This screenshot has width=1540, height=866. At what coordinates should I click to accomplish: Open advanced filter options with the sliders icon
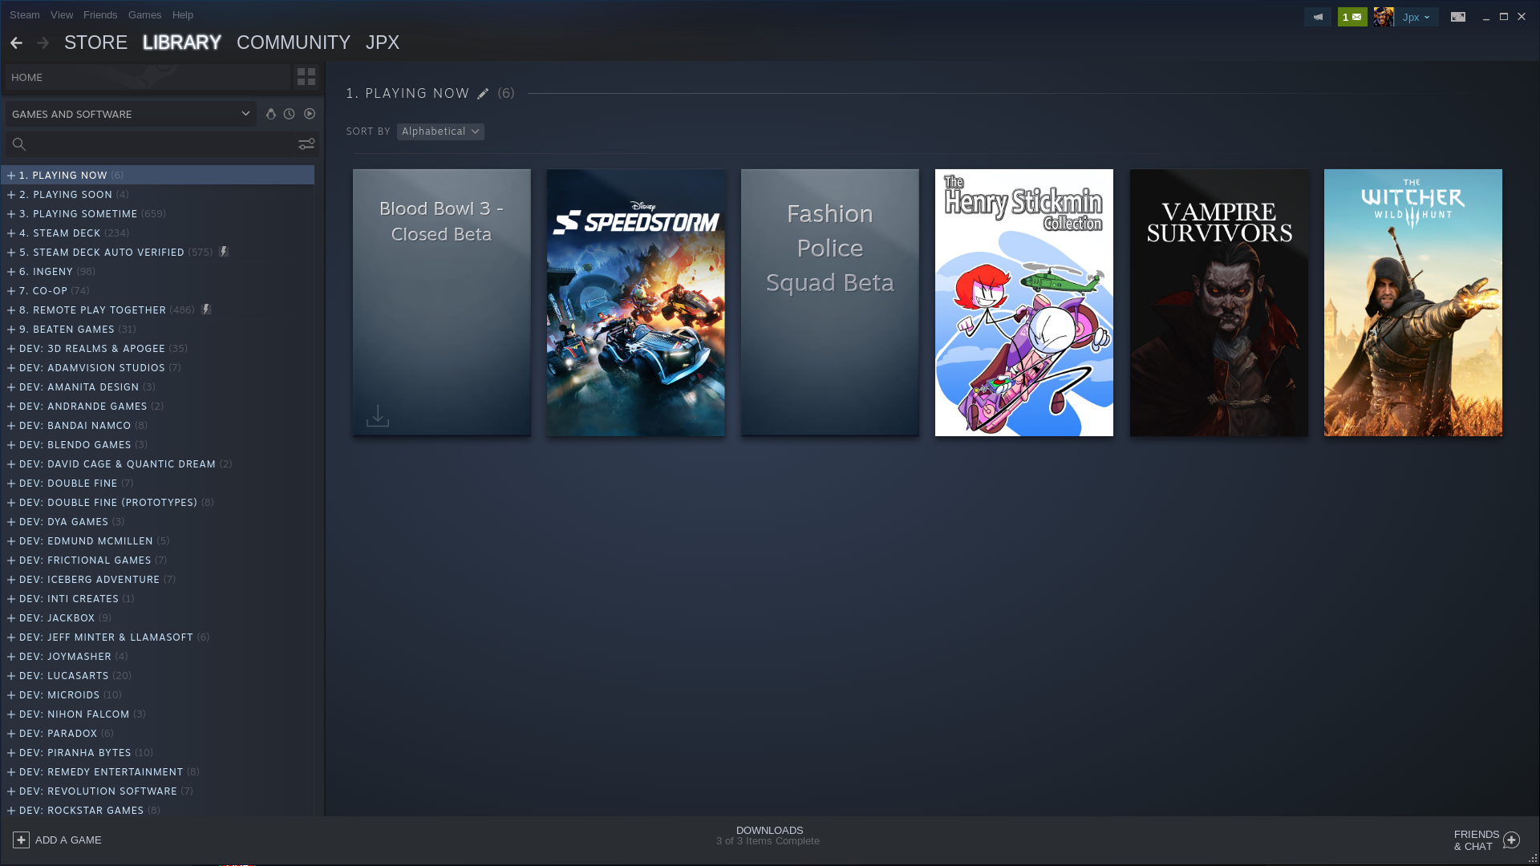pyautogui.click(x=306, y=144)
